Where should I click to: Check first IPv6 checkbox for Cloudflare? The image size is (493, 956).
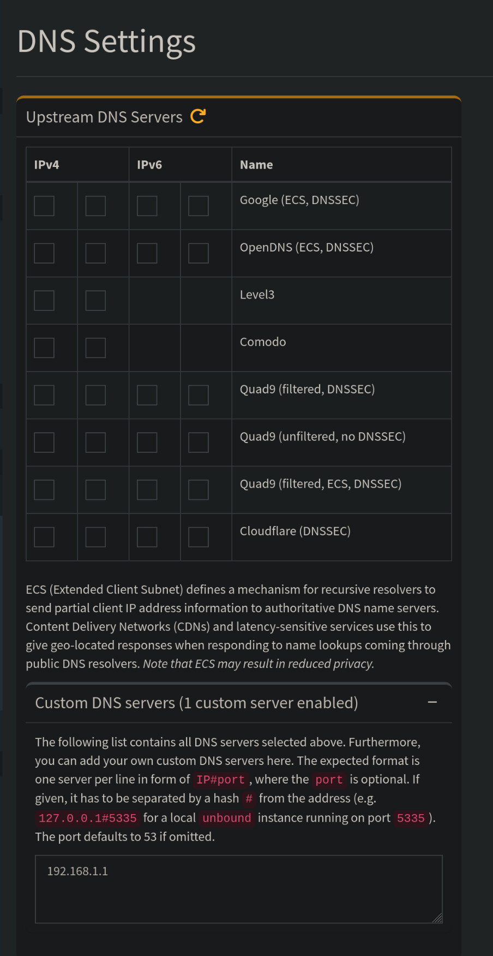pyautogui.click(x=147, y=537)
